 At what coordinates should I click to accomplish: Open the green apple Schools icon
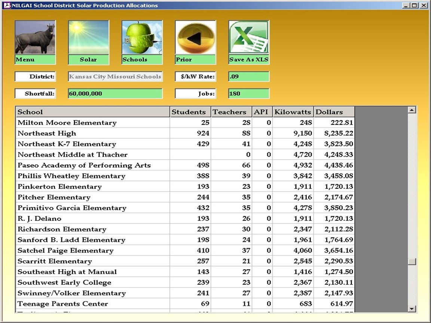coord(142,37)
